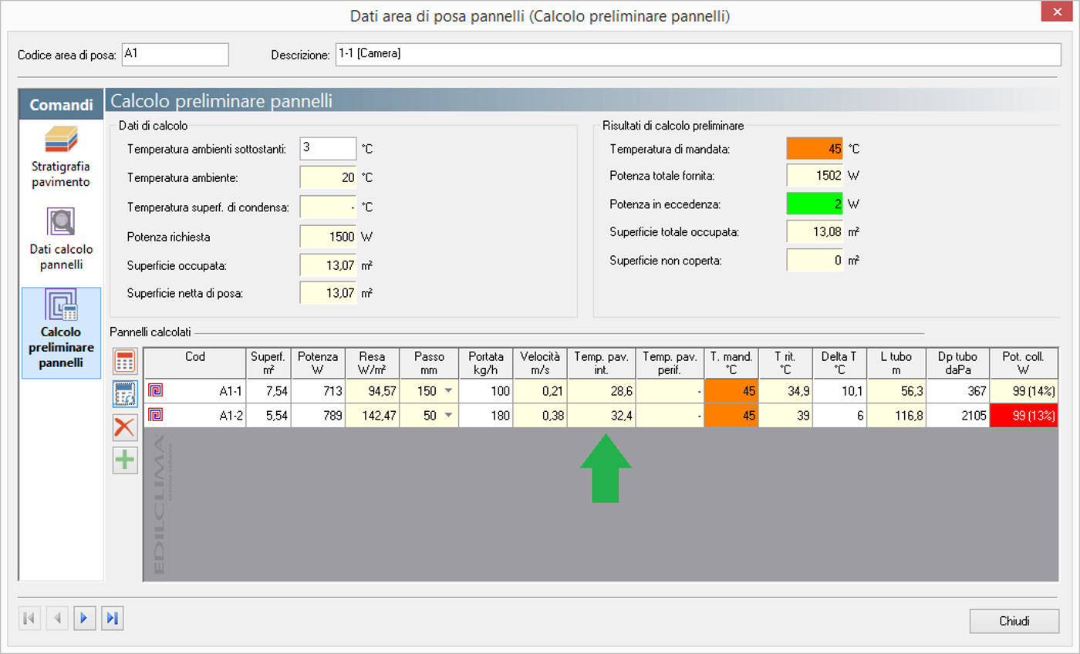
Task: Click Velocità cell 0,38
Action: [x=541, y=416]
